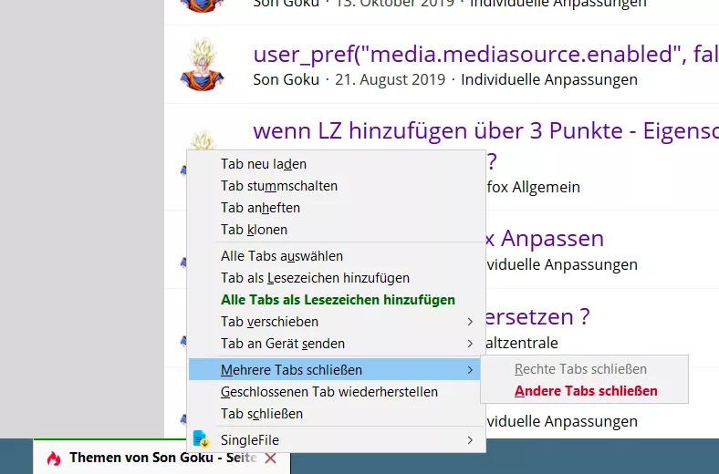Click the flame favicon on the tab
Viewport: 719px width, 474px height.
pos(54,458)
